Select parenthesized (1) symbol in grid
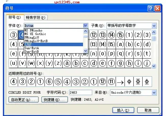Viewport: 166px width, 116px height. point(129,35)
